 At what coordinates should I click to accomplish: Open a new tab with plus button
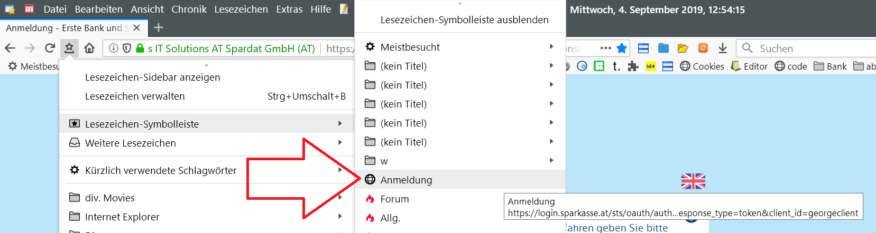tap(159, 27)
